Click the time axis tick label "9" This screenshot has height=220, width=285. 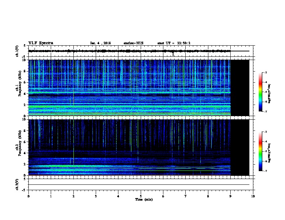[230, 196]
